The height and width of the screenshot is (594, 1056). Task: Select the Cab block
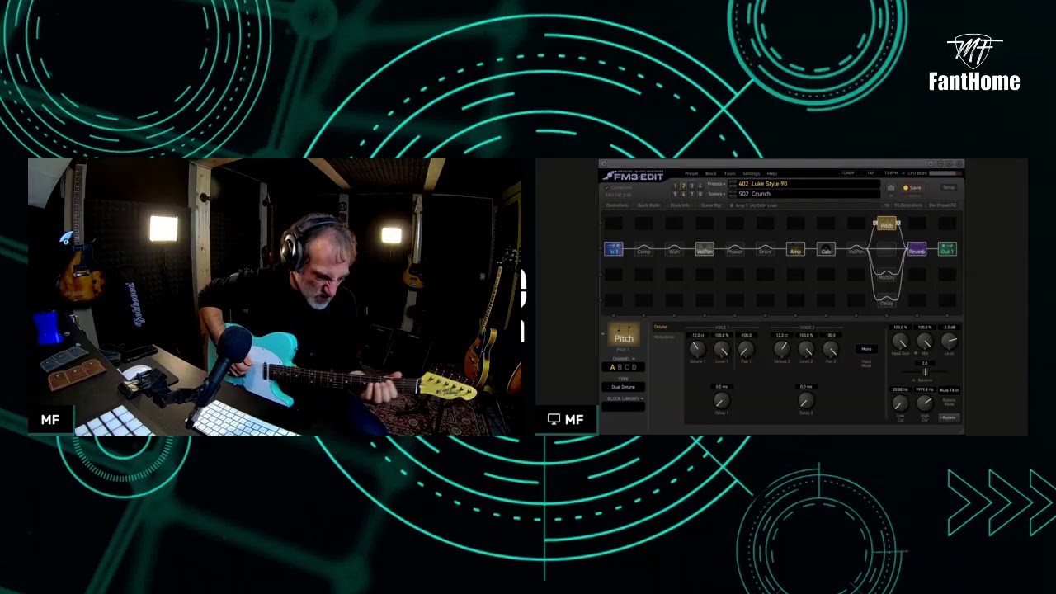pyautogui.click(x=826, y=249)
